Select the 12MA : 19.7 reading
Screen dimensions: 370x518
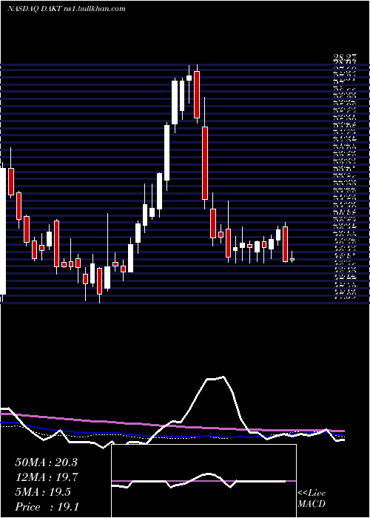tap(46, 477)
